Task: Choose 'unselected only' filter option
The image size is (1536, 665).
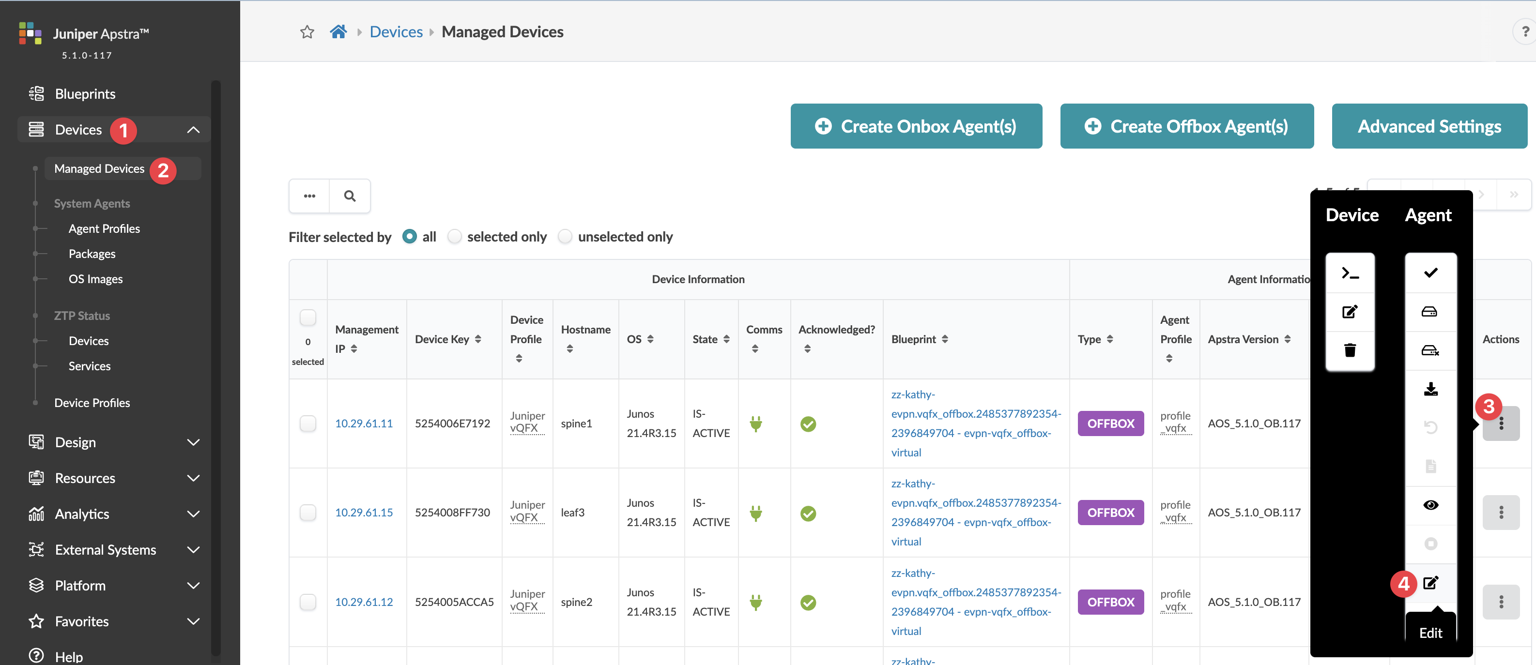Action: (565, 237)
